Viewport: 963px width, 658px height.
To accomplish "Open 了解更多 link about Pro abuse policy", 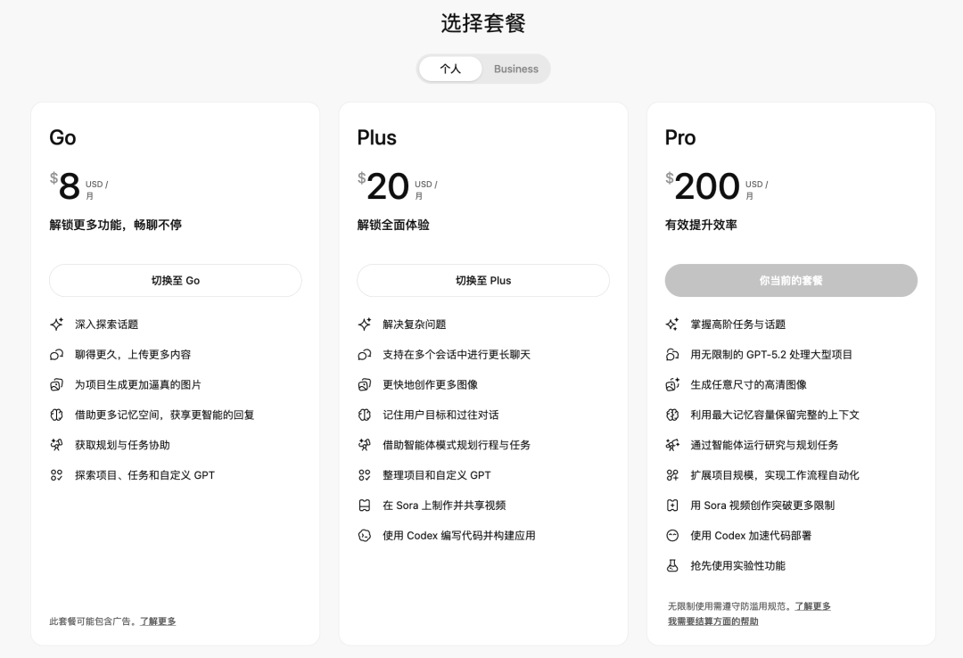I will coord(812,605).
